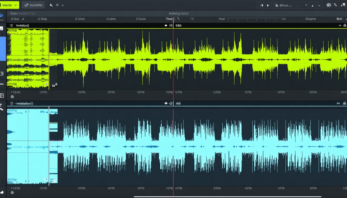Click the horizontal scrollbar at the bottom
Viewport: 347px width, 198px height.
(x=227, y=197)
